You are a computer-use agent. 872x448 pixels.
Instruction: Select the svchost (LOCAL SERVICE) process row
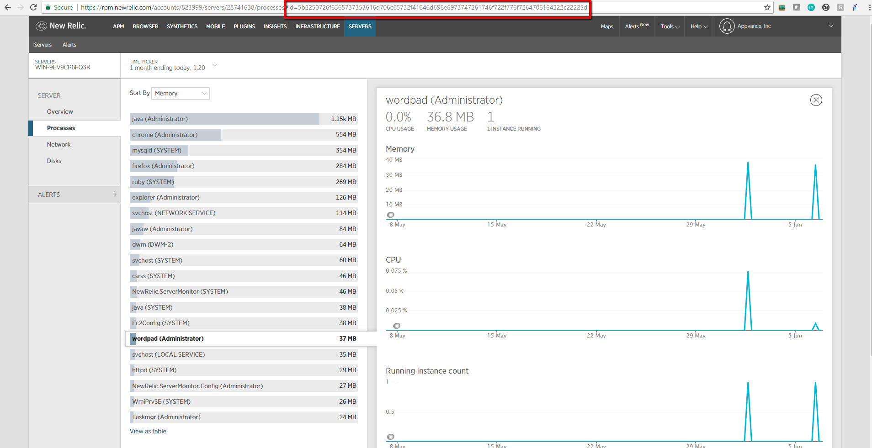(x=244, y=354)
